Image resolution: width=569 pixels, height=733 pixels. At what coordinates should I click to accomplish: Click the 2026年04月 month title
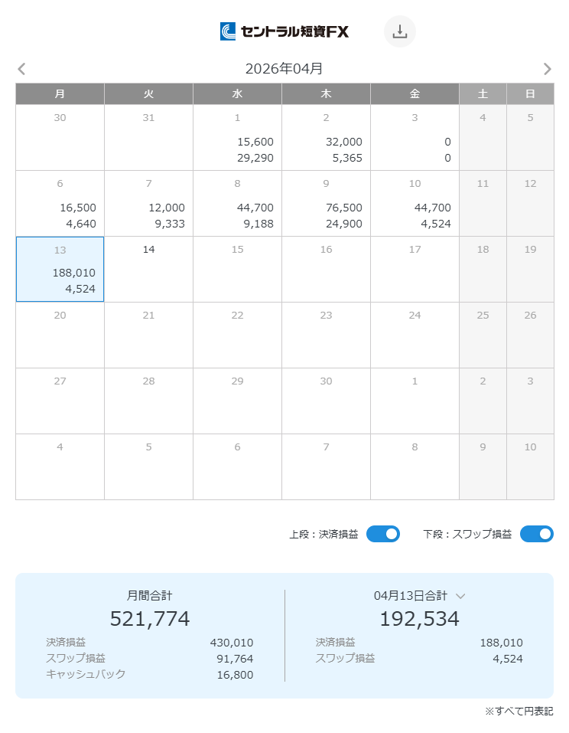coord(284,69)
